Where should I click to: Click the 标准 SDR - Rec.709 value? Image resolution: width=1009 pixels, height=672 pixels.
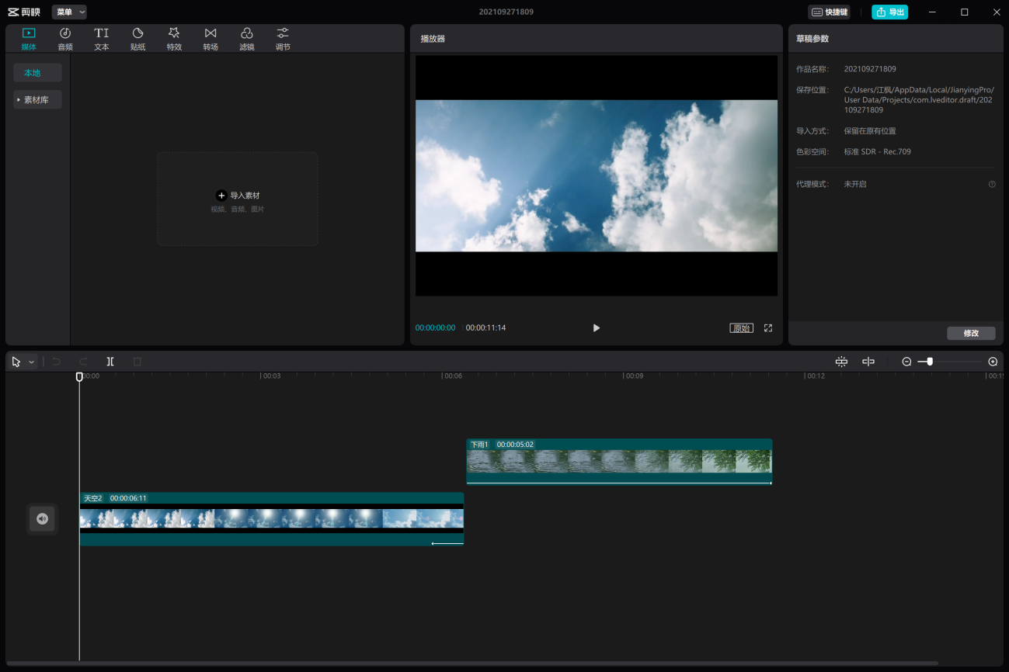click(878, 152)
